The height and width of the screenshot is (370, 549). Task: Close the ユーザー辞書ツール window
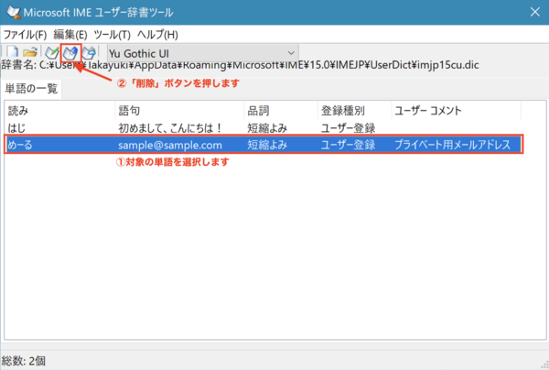click(535, 12)
